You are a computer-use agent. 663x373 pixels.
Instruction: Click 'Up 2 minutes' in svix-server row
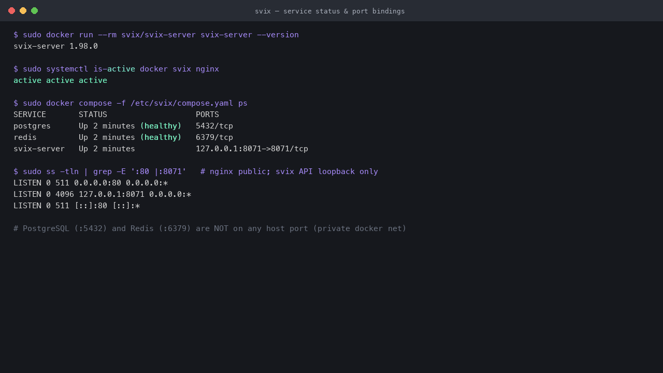point(107,149)
